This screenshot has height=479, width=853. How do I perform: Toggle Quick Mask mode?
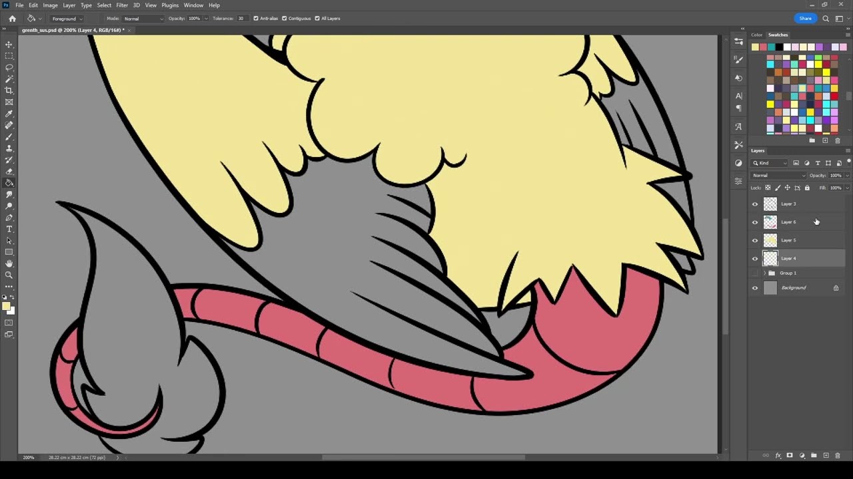tap(9, 323)
